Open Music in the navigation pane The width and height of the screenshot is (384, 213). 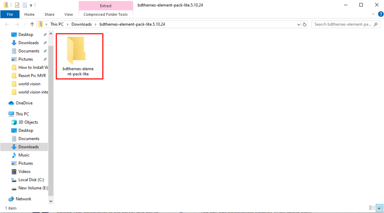coord(24,155)
